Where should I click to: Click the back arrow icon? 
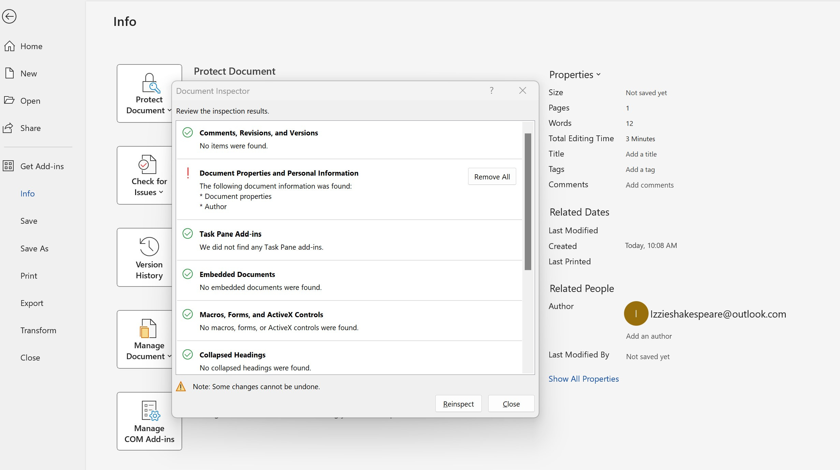9,16
